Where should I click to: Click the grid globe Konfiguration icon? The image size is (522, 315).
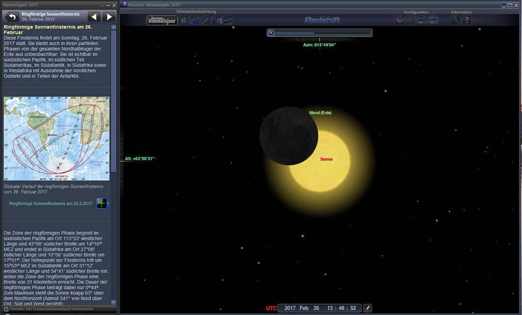pos(410,20)
